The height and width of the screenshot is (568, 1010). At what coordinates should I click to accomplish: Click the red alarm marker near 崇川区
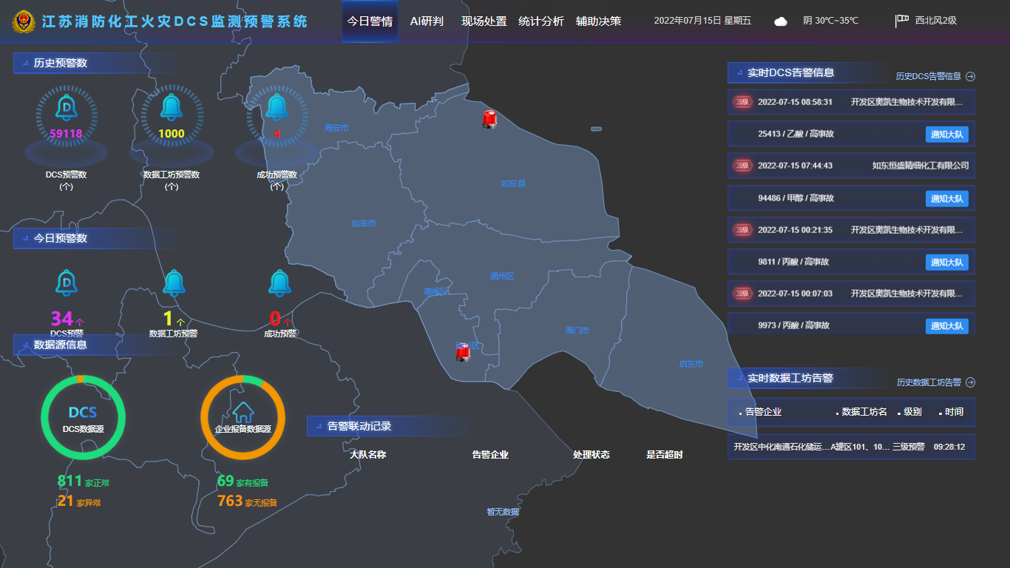point(463,351)
